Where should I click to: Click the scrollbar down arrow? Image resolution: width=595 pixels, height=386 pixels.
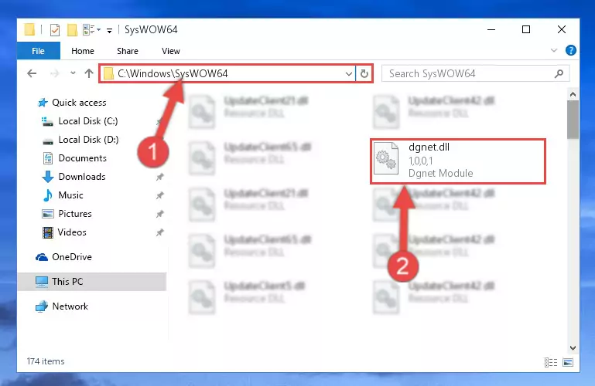click(x=573, y=347)
